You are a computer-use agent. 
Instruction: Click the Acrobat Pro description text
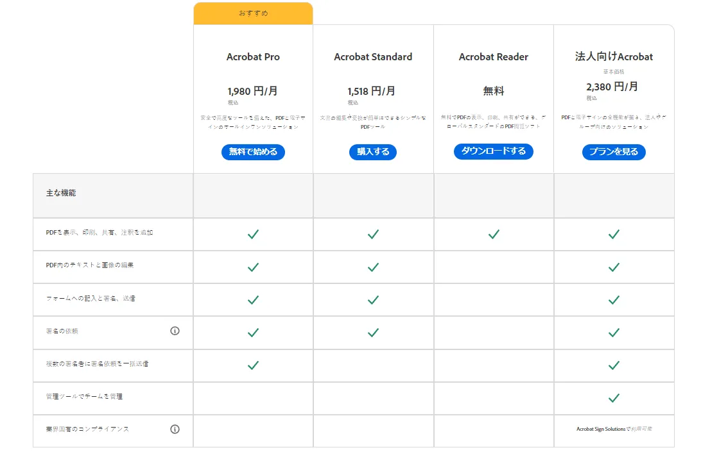[x=253, y=122]
